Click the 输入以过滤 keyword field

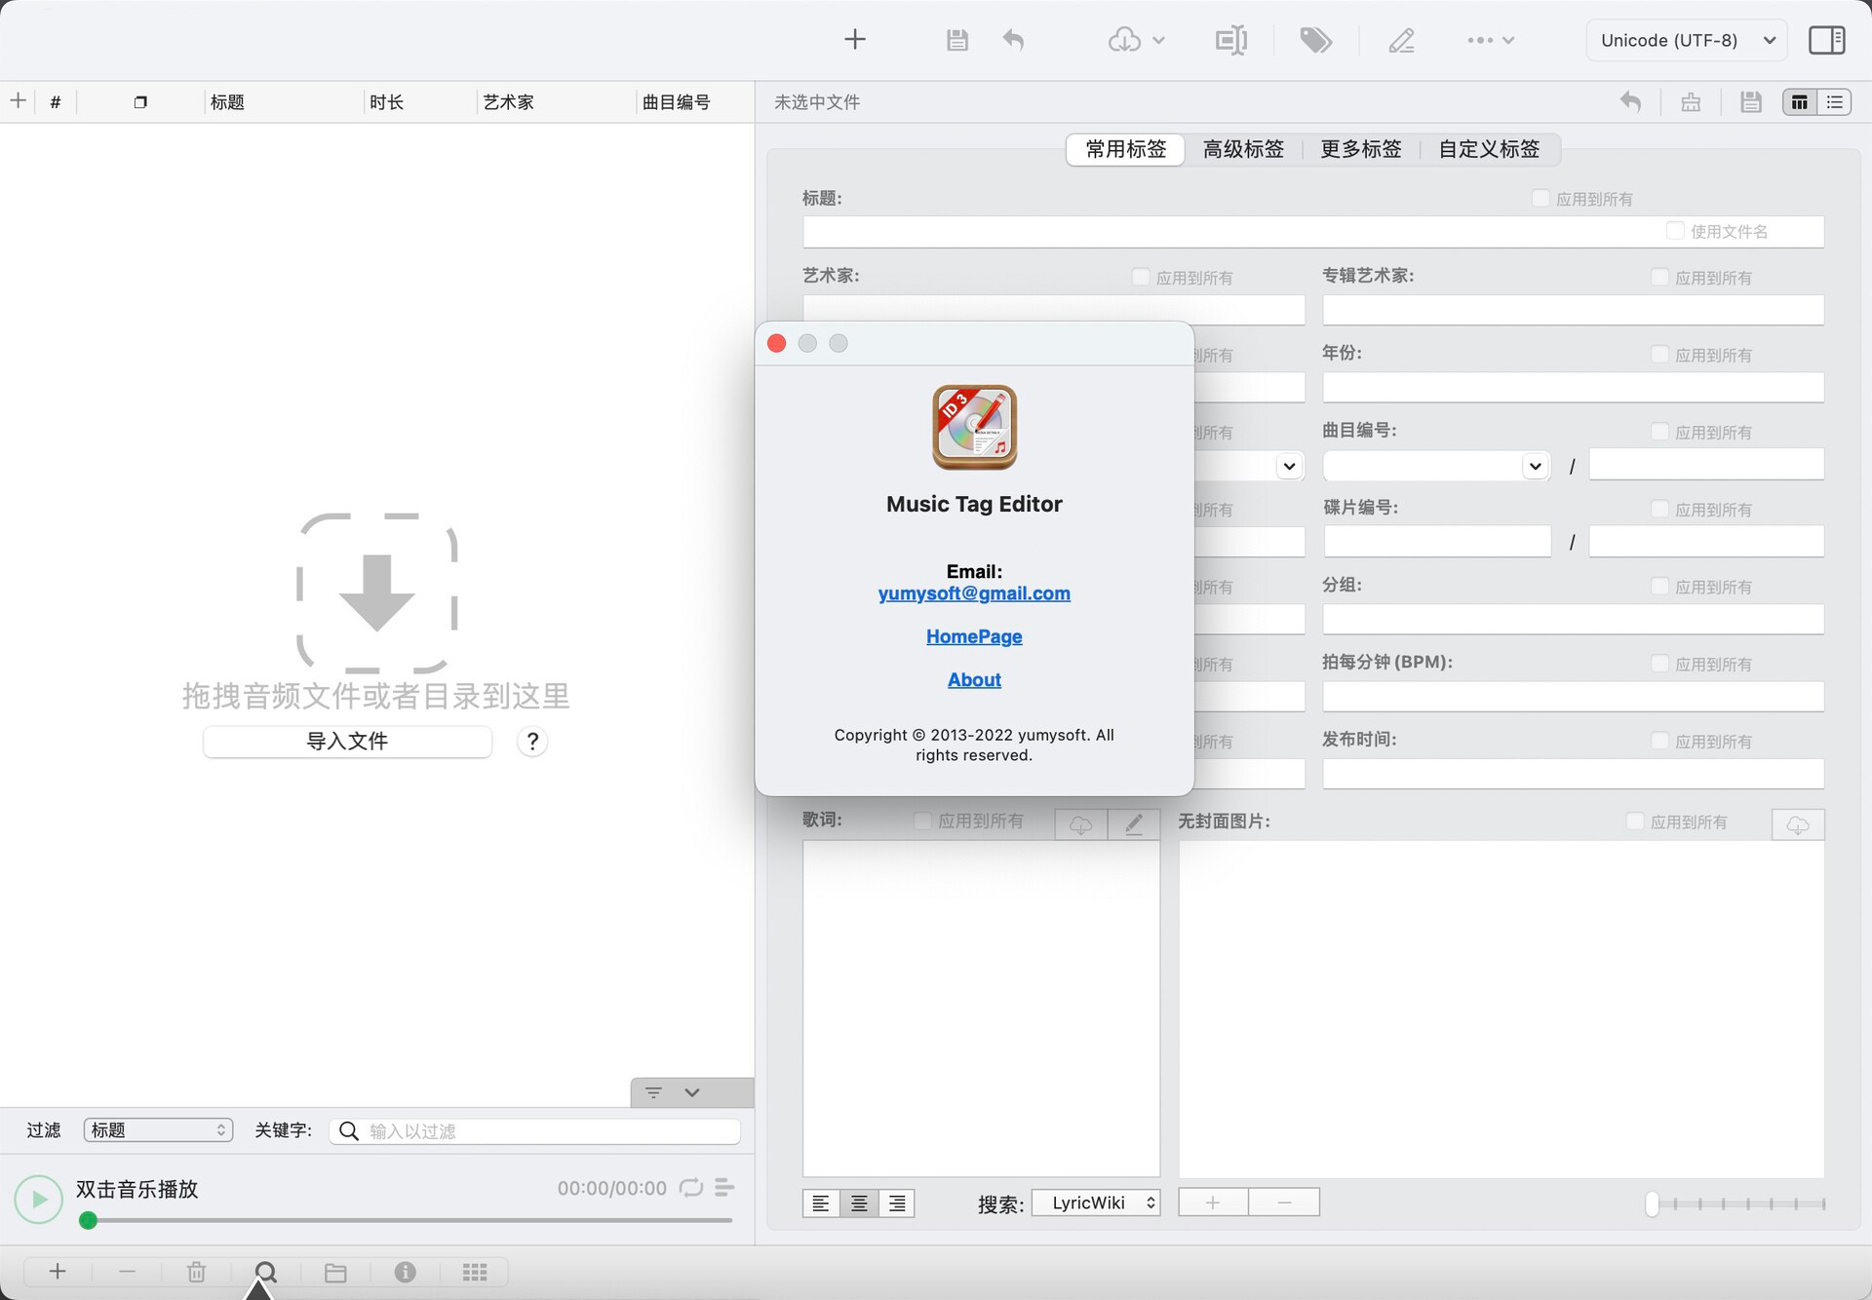pyautogui.click(x=535, y=1130)
